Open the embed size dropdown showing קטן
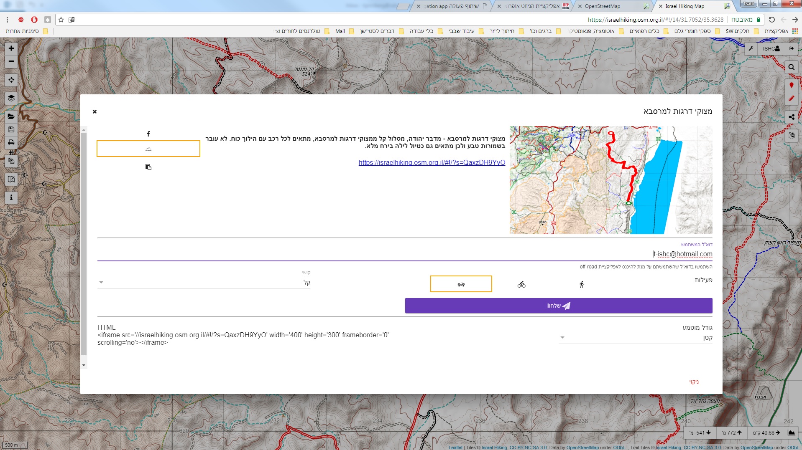The image size is (802, 450). pyautogui.click(x=635, y=338)
